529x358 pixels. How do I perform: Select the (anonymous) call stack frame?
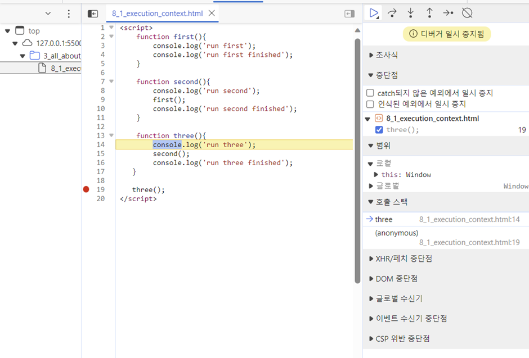point(446,237)
